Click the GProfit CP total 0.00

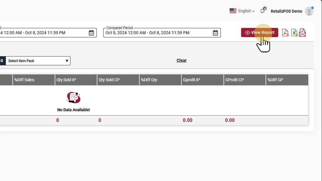tap(230, 120)
